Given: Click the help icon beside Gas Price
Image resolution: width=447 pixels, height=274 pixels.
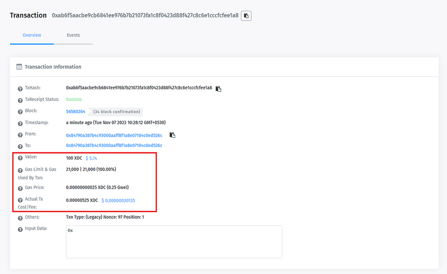Looking at the screenshot, I should pyautogui.click(x=20, y=188).
